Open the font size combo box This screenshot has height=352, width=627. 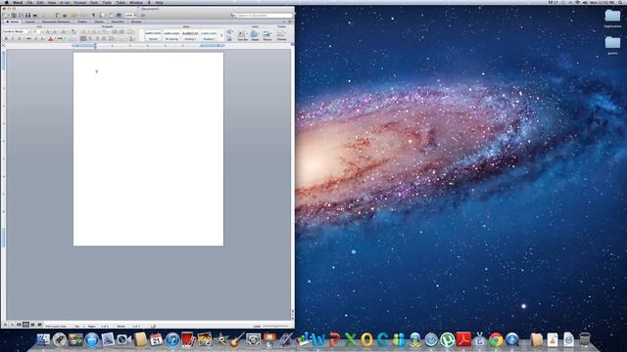(x=37, y=31)
